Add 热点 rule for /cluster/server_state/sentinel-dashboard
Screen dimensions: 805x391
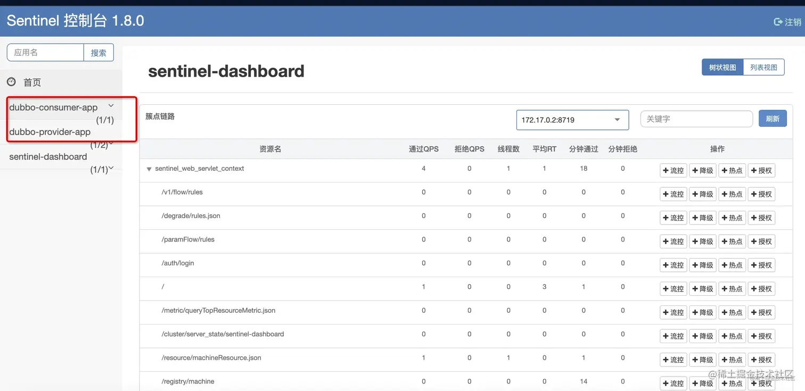732,336
